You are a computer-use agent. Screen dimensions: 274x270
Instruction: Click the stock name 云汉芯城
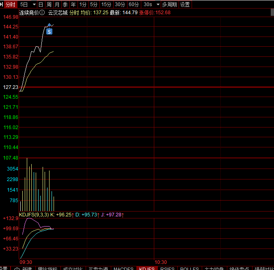(x=58, y=13)
